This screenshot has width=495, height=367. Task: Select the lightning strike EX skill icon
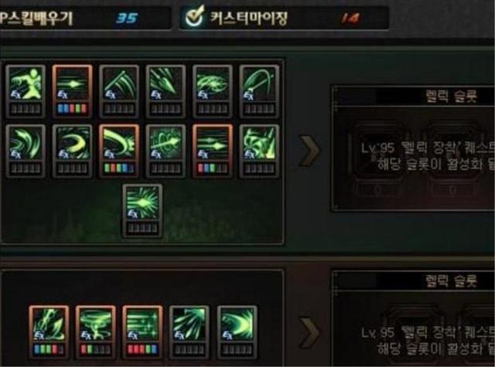(49, 325)
